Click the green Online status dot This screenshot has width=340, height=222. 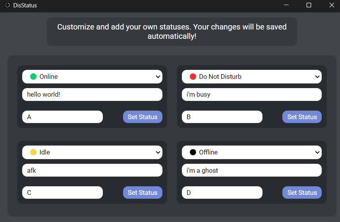coord(33,76)
